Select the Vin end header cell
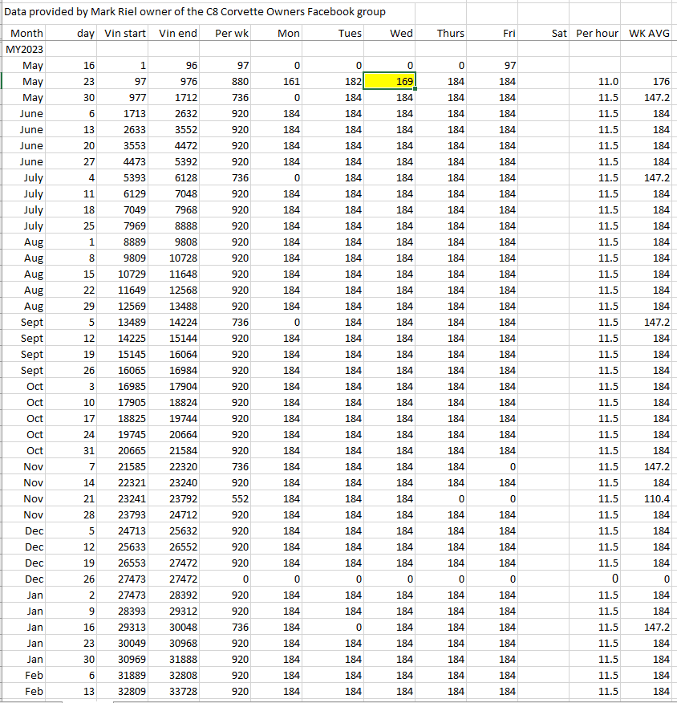677x703 pixels. pos(178,33)
